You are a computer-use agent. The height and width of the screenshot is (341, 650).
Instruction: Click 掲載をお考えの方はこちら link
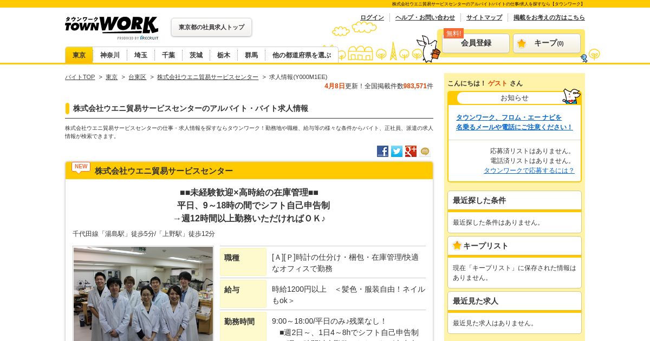pyautogui.click(x=549, y=17)
